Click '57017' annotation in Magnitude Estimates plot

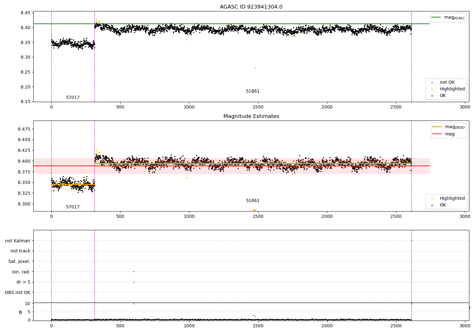point(73,207)
